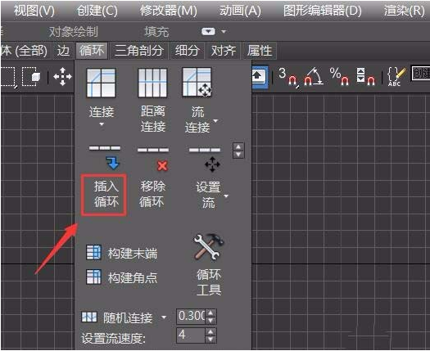Viewport: 430px width, 351px height.
Task: Toggle the angle snap icon
Action: [x=313, y=77]
